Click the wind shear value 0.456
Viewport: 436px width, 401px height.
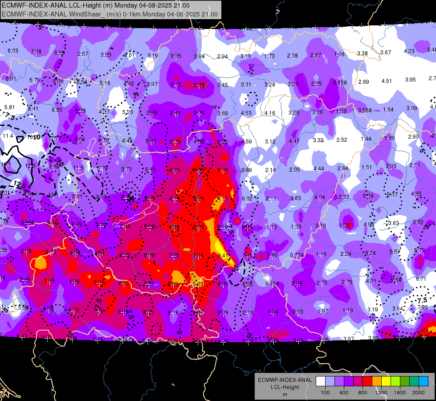coord(272,283)
